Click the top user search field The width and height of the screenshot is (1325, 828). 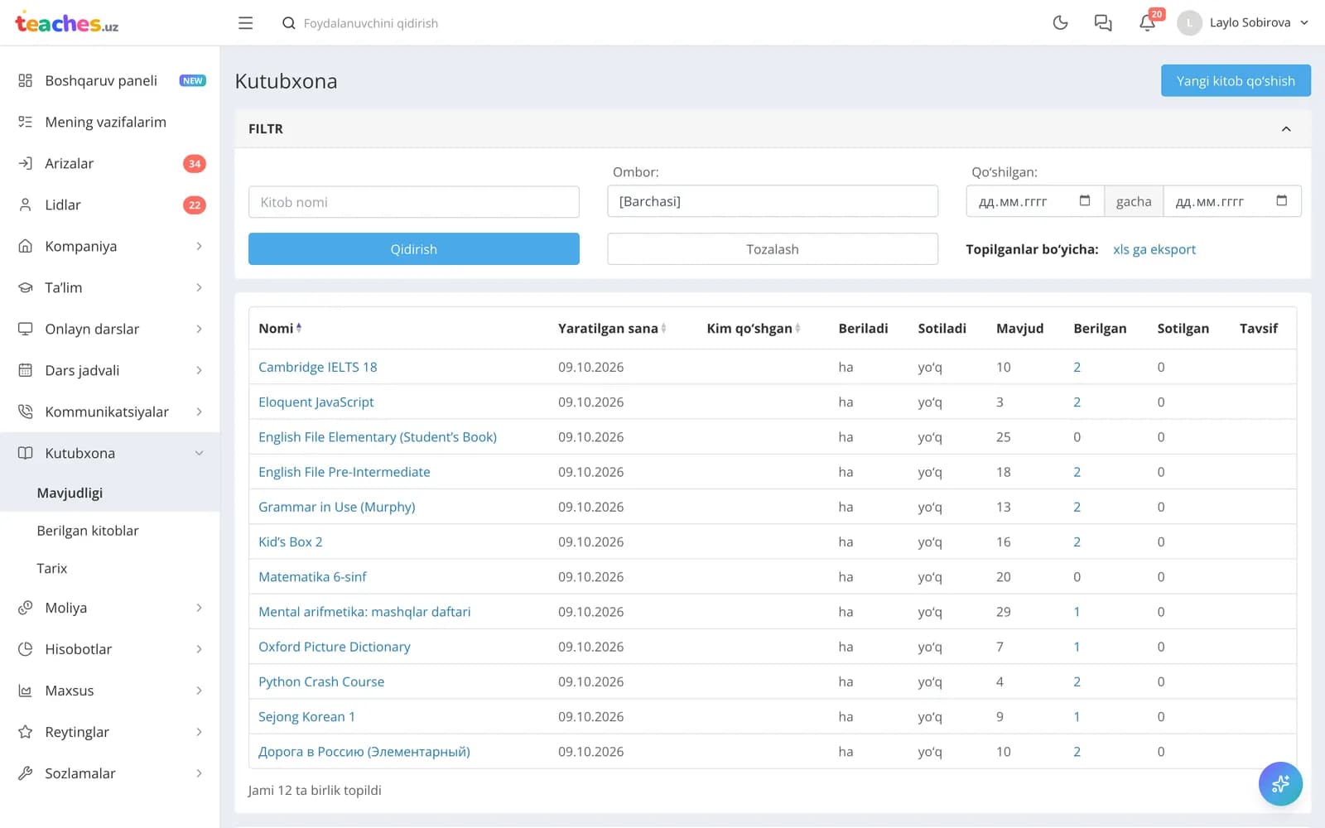point(371,23)
